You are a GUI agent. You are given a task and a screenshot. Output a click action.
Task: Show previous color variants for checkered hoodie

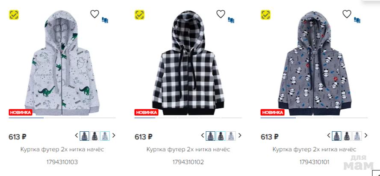(x=203, y=136)
